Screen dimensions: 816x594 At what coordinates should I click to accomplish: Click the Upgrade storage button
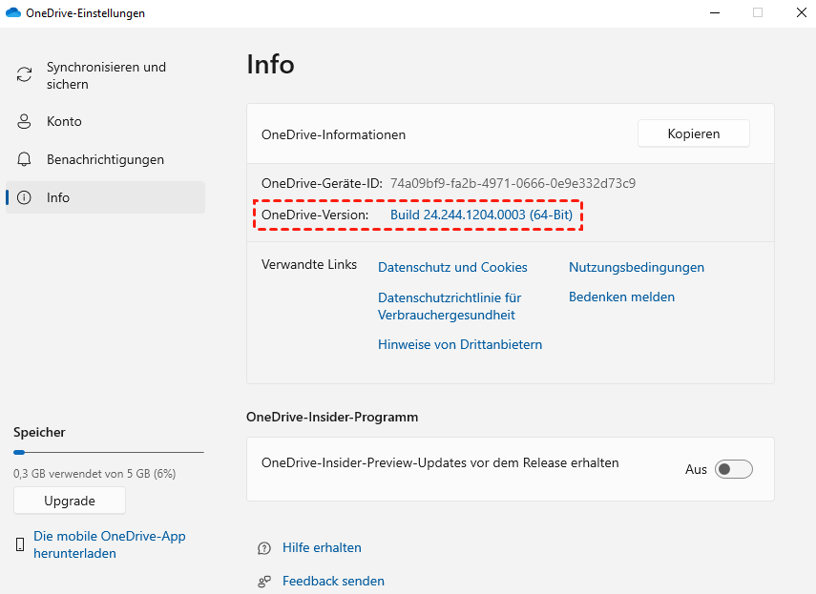[x=70, y=501]
